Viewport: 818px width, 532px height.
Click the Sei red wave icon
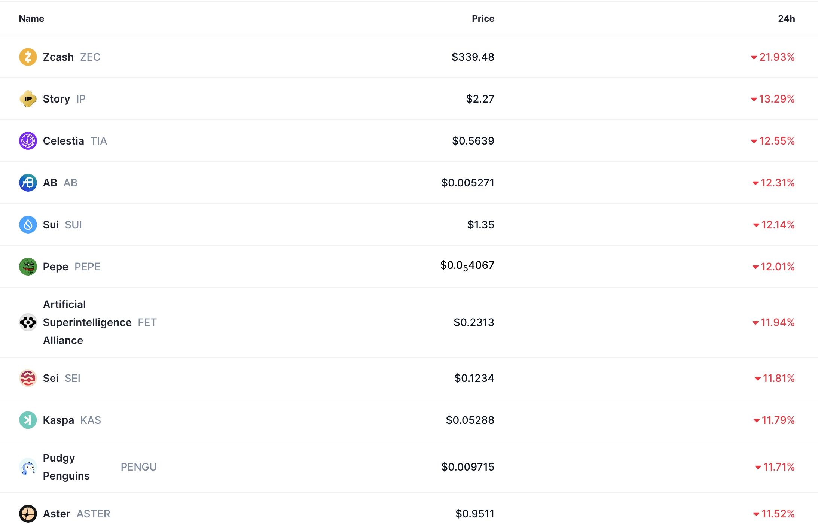tap(28, 378)
